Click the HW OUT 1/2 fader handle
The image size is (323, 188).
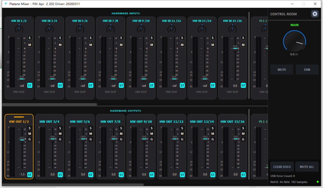pyautogui.click(x=22, y=139)
